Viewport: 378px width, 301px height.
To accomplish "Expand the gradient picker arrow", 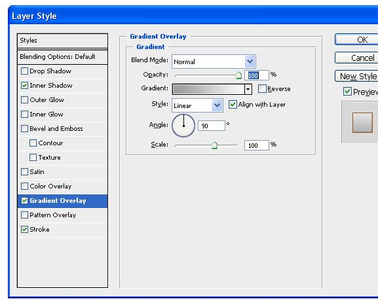I will [x=248, y=90].
